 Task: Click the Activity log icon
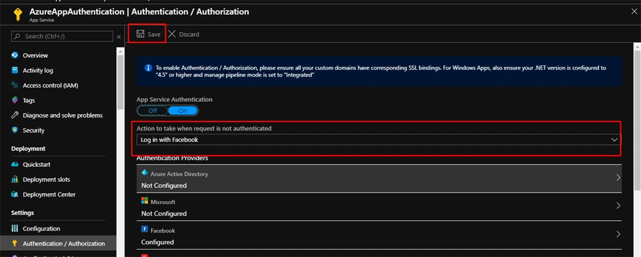pyautogui.click(x=15, y=70)
